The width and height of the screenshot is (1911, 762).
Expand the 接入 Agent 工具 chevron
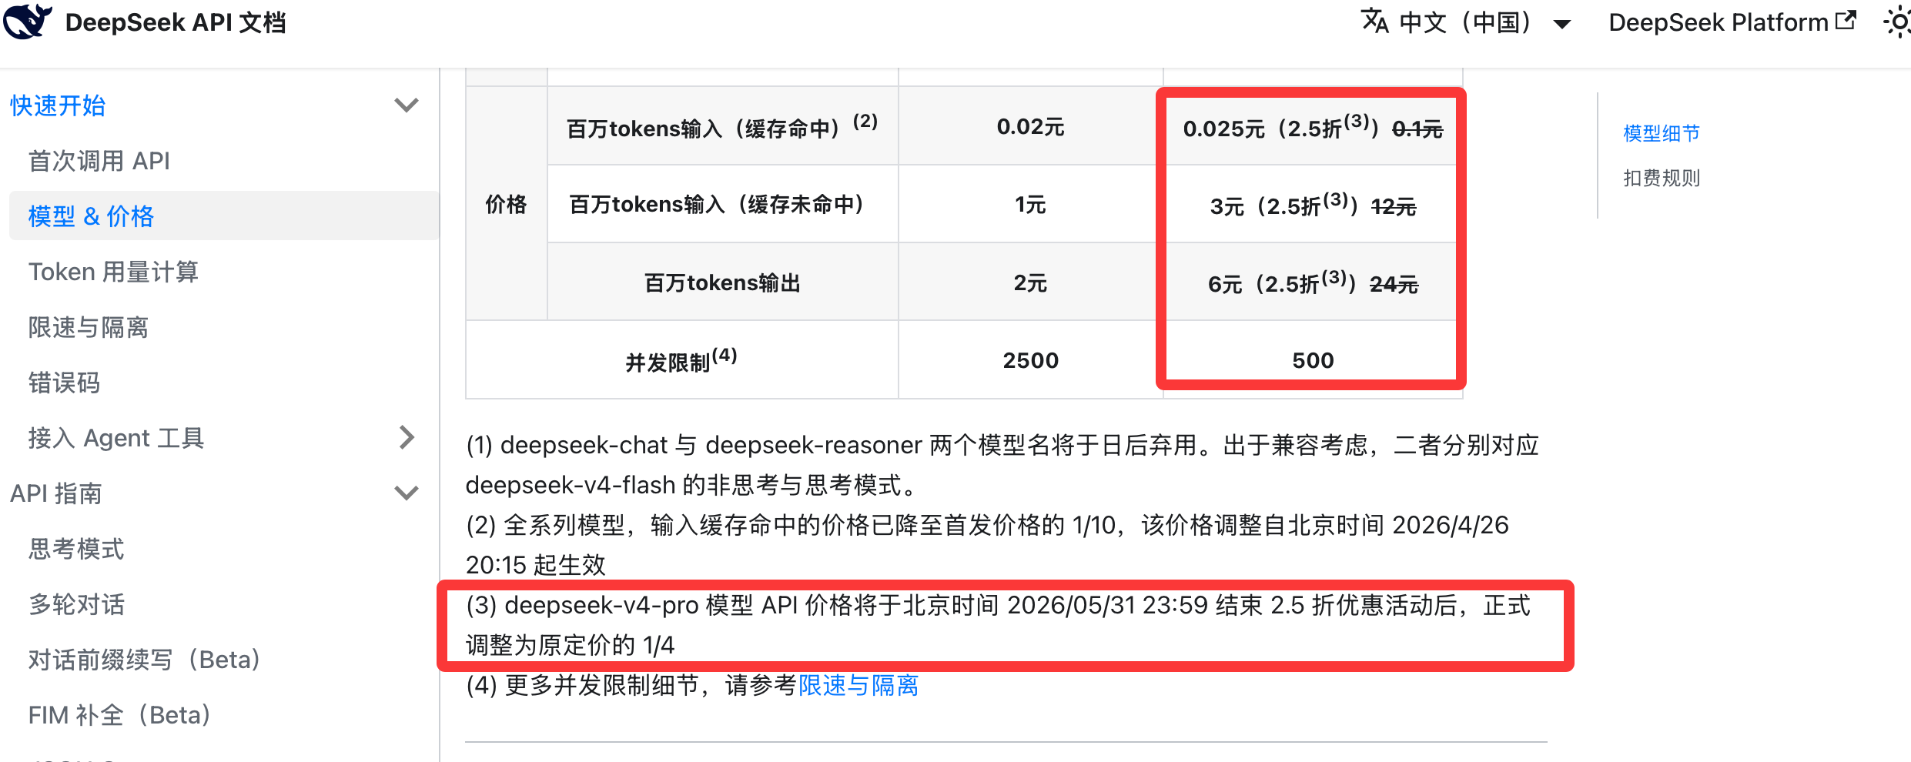(407, 437)
